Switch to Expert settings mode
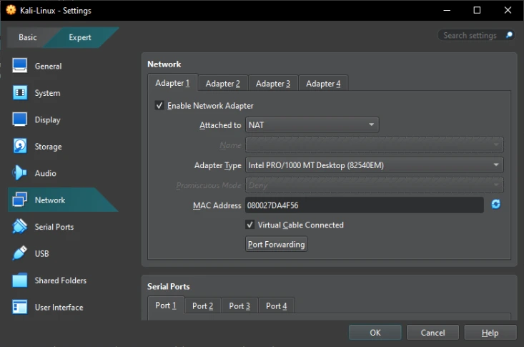This screenshot has height=347, width=524. [x=80, y=37]
